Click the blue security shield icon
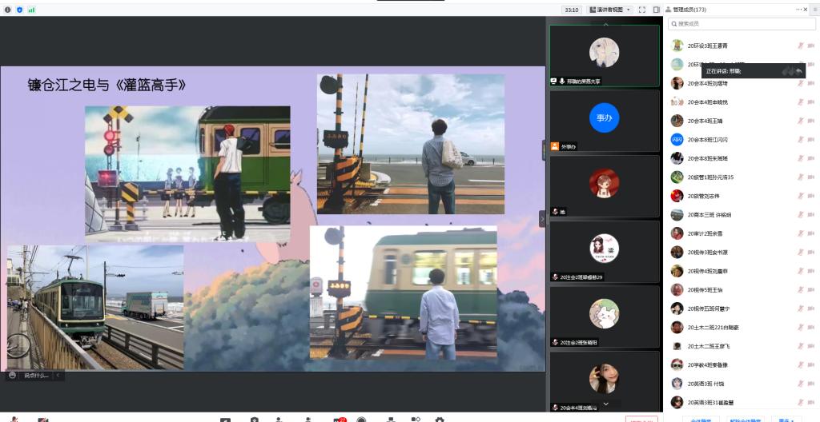This screenshot has width=820, height=422. [19, 10]
